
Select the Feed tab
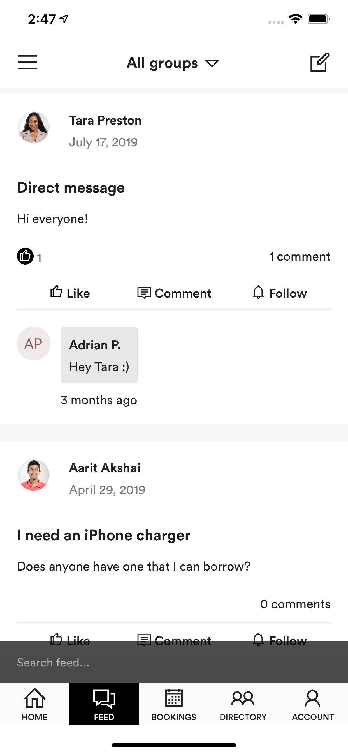pyautogui.click(x=104, y=704)
